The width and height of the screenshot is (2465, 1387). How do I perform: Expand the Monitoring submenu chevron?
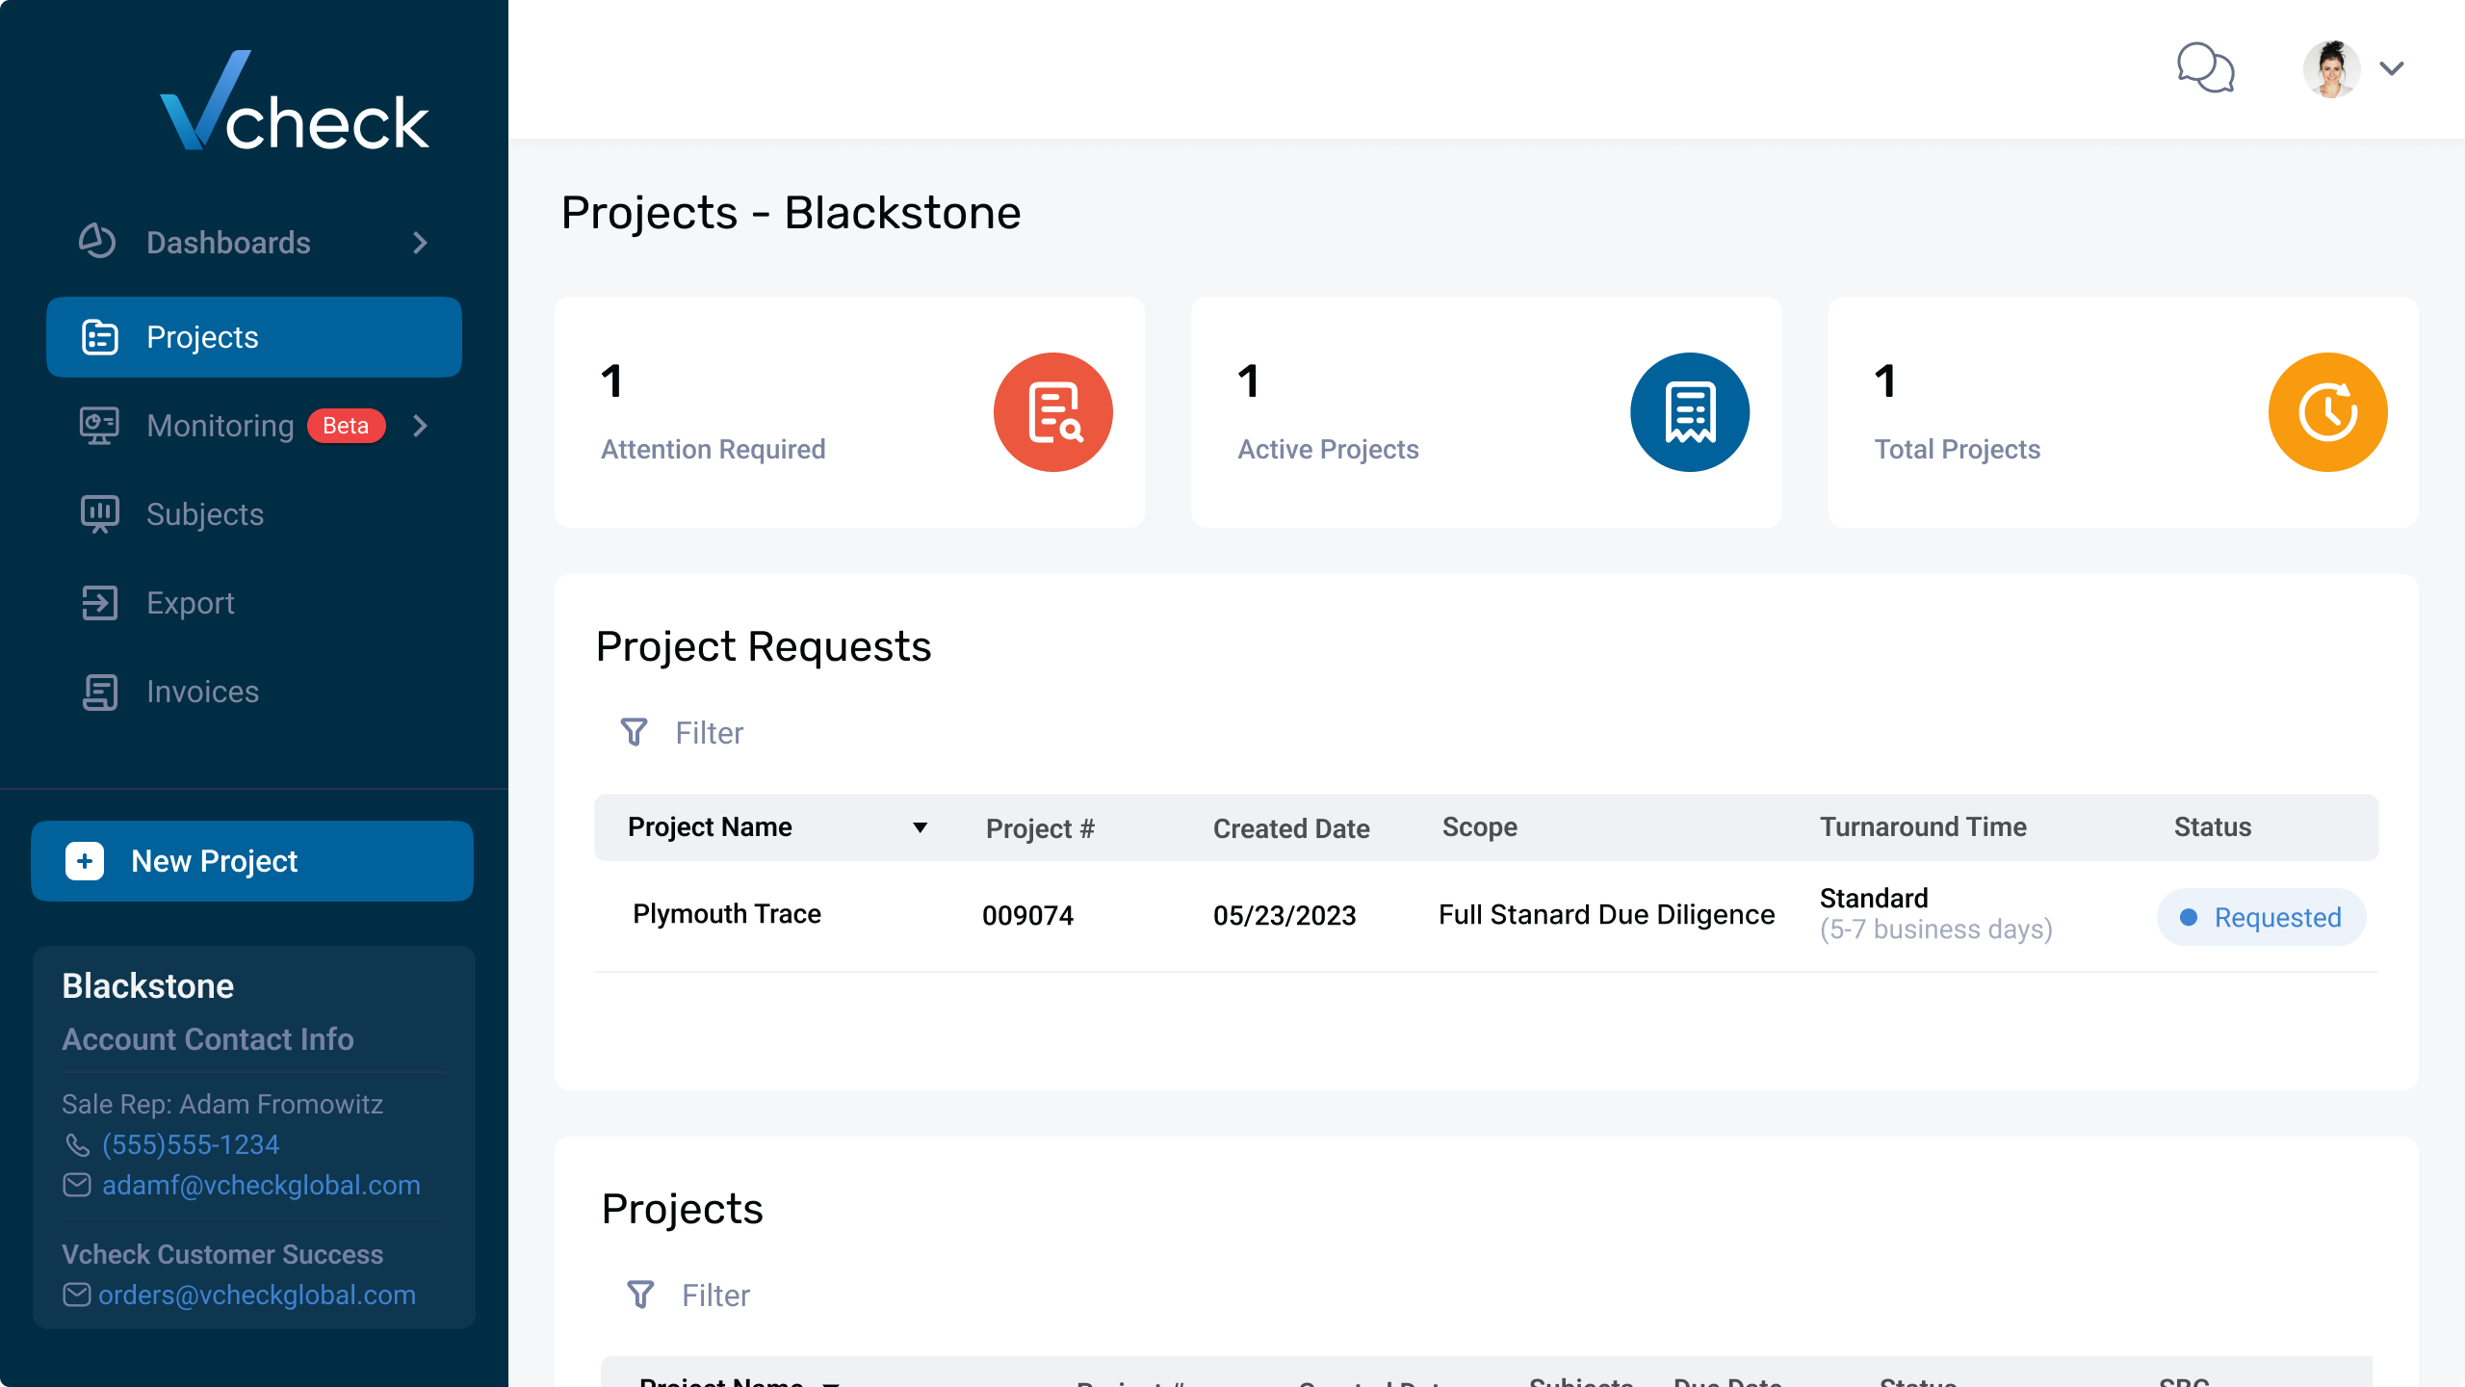click(x=420, y=426)
